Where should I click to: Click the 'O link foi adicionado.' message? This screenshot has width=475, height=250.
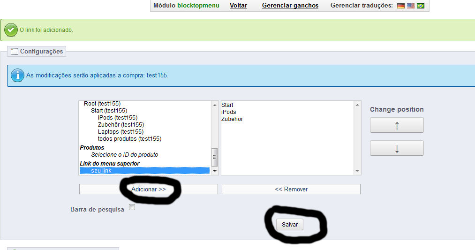[46, 30]
